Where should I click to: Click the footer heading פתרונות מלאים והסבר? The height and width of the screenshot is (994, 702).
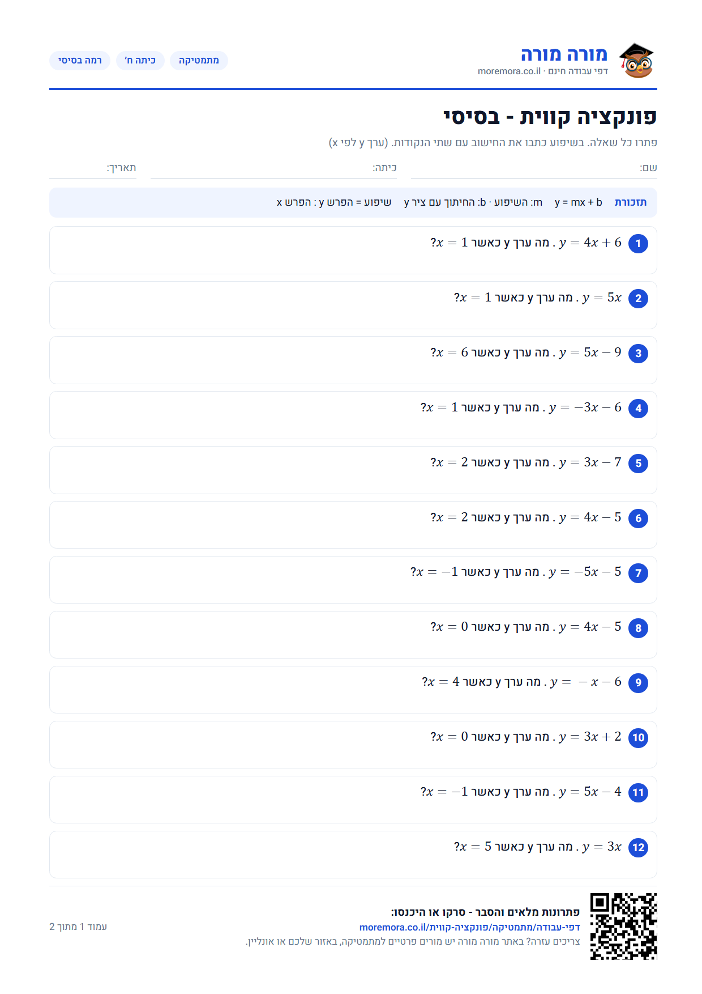click(485, 912)
